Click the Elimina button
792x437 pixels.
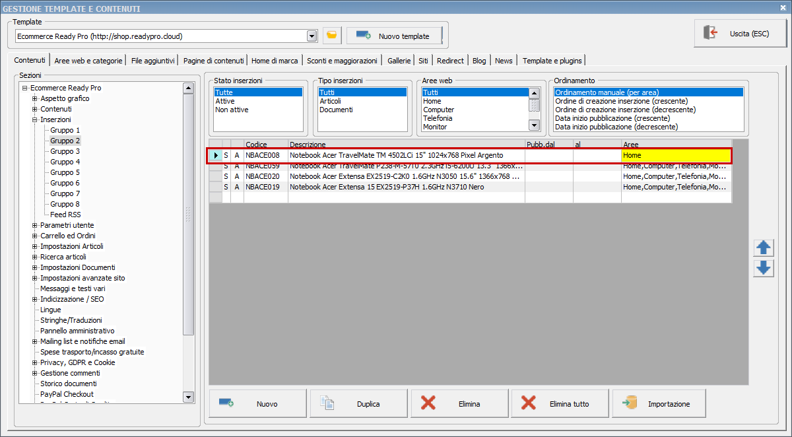(459, 404)
